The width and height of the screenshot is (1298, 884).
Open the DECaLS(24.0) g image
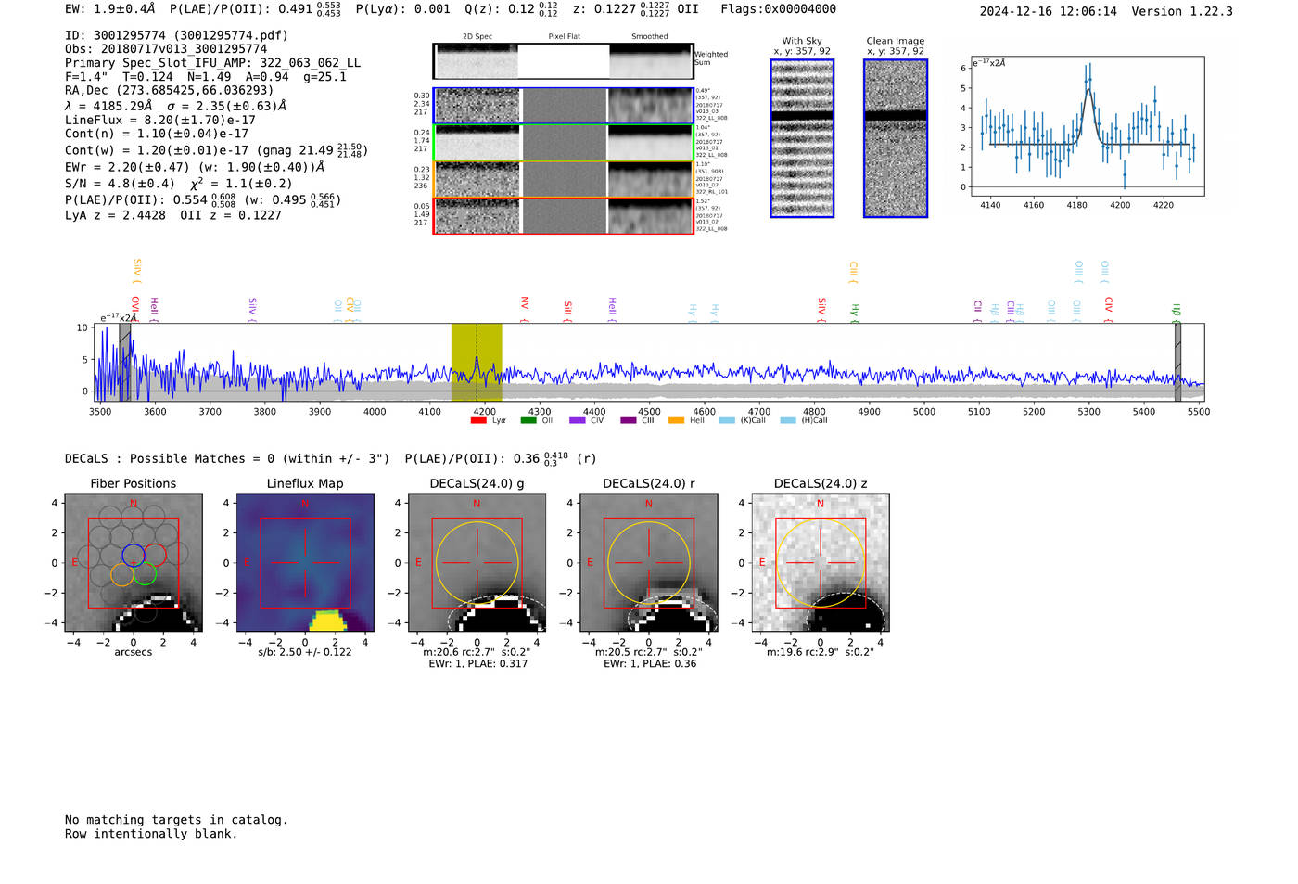pos(477,563)
